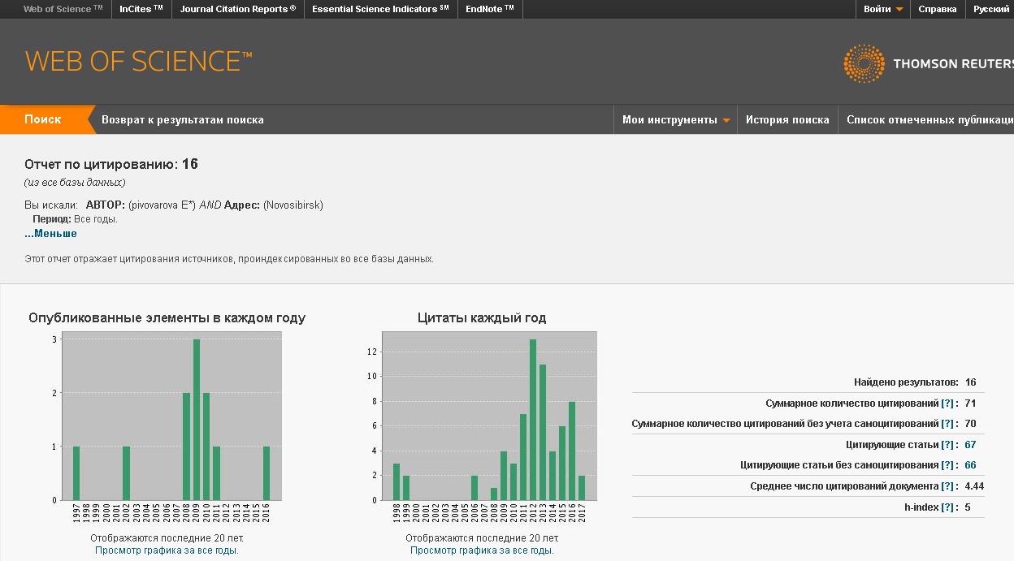Open help for h-index
The height and width of the screenshot is (561, 1014).
click(x=947, y=507)
